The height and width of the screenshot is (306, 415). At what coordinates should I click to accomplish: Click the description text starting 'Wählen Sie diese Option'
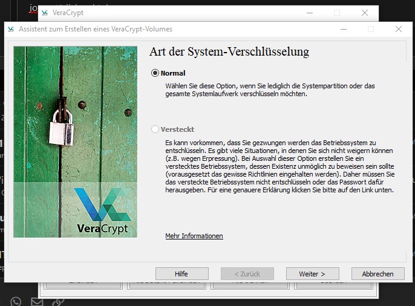tap(270, 90)
